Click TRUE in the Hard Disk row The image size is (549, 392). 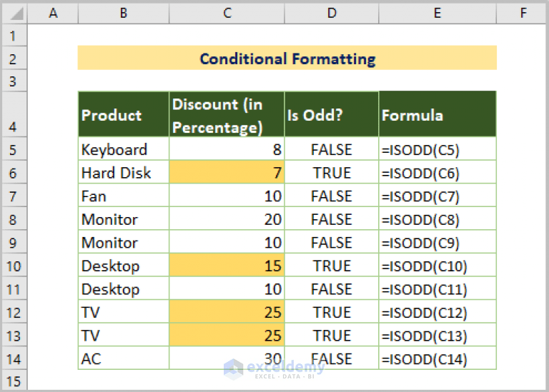click(x=332, y=172)
